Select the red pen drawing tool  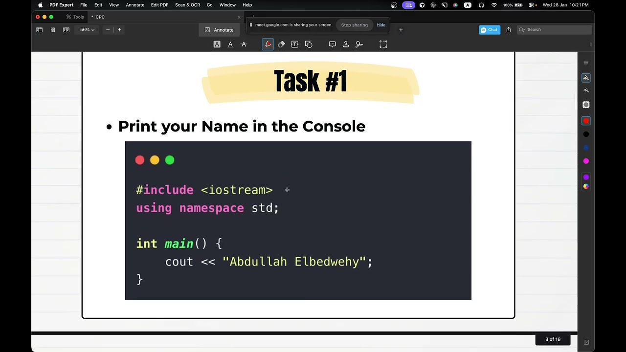[x=268, y=44]
